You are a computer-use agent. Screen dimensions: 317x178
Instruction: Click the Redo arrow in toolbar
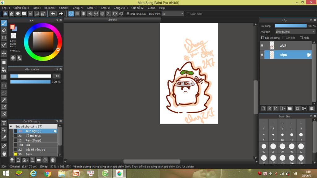point(61,14)
